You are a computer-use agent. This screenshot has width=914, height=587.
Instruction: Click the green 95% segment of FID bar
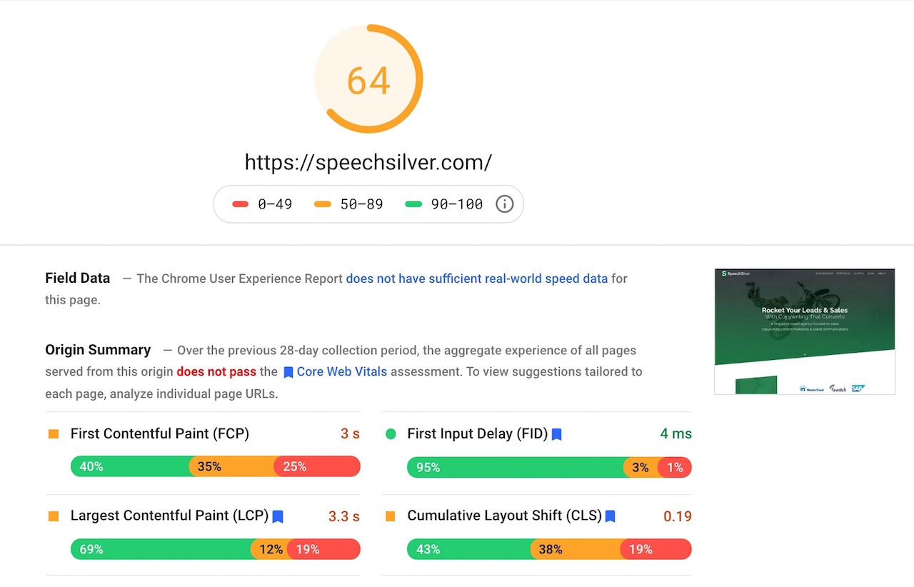pyautogui.click(x=516, y=467)
